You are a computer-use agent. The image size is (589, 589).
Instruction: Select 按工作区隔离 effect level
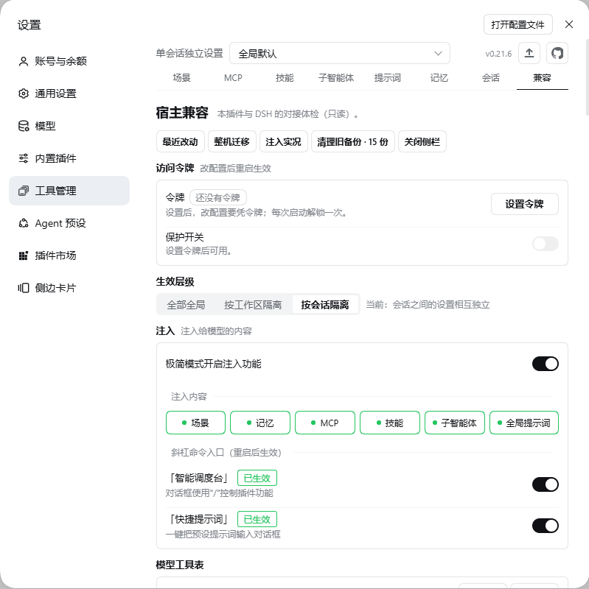[x=253, y=305]
